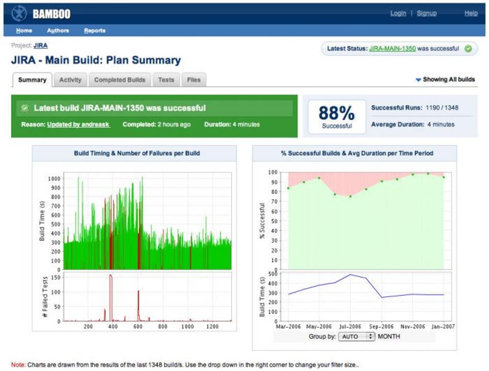Click the JIRA - Main Build: Plan Summary heading
The image size is (489, 371).
coord(96,60)
